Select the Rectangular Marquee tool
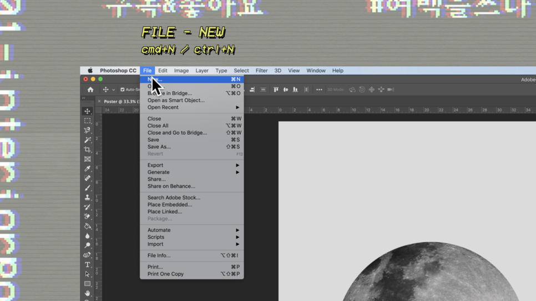The image size is (536, 301). (x=87, y=121)
